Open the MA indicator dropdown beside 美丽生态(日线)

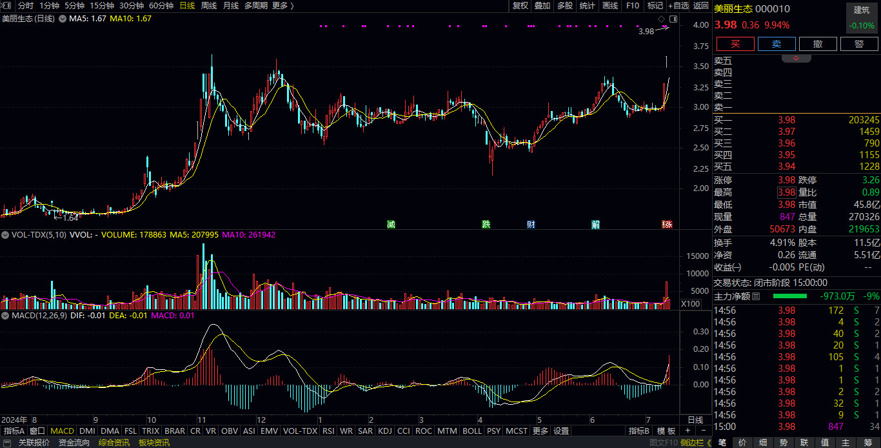coord(62,19)
